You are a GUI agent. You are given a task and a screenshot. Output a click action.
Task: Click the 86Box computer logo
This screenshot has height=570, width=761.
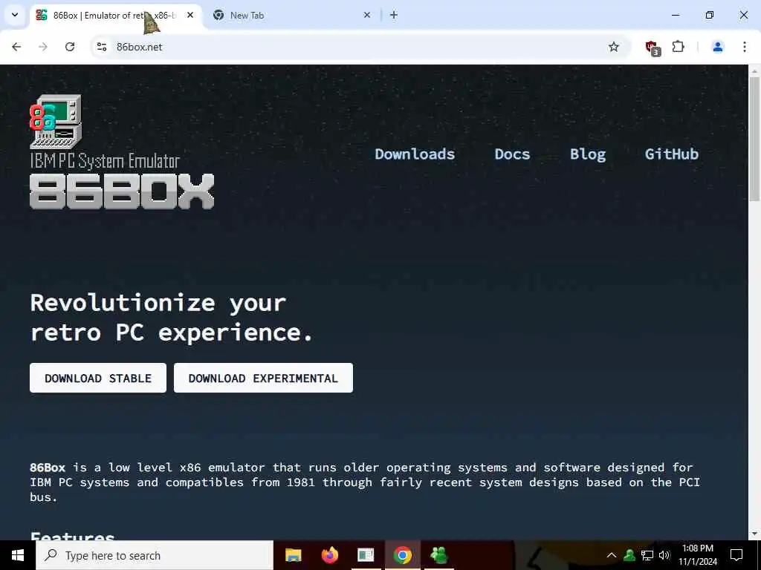click(x=55, y=121)
